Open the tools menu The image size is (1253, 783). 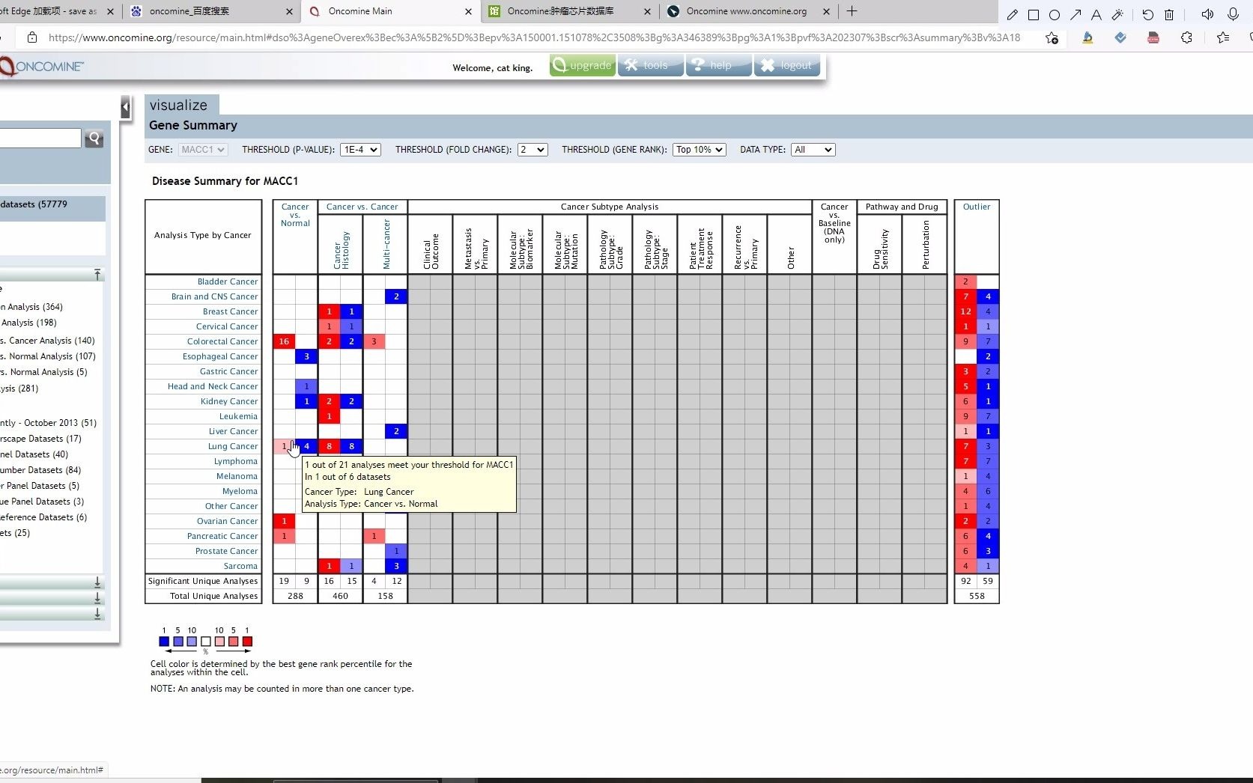pos(650,66)
